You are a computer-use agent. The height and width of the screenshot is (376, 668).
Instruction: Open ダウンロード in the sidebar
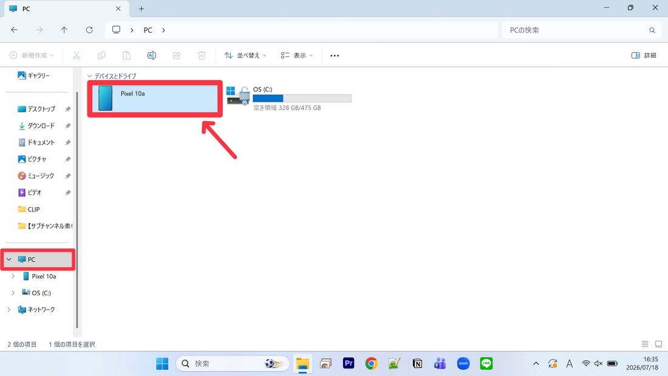coord(36,126)
